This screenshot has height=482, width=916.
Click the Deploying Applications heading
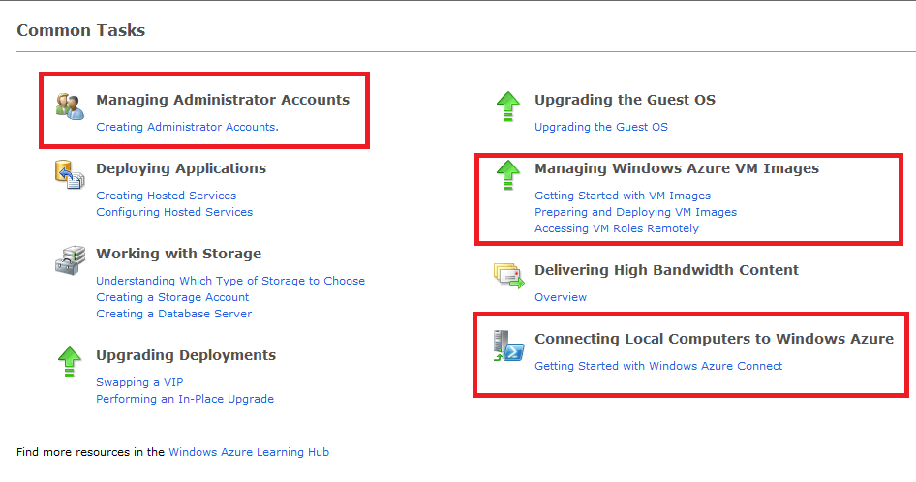pyautogui.click(x=181, y=168)
